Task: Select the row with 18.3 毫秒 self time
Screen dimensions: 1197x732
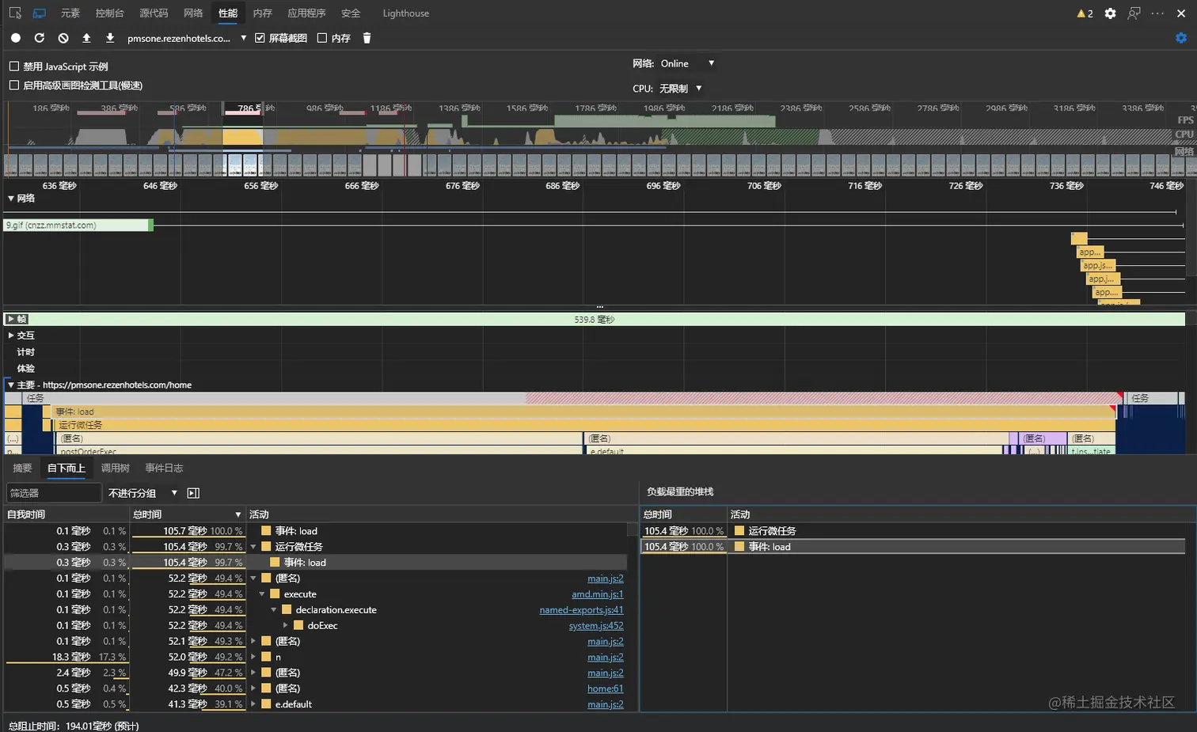Action: point(315,657)
